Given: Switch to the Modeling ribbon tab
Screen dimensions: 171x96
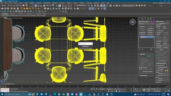Looking at the screenshot, I should pos(5,14).
